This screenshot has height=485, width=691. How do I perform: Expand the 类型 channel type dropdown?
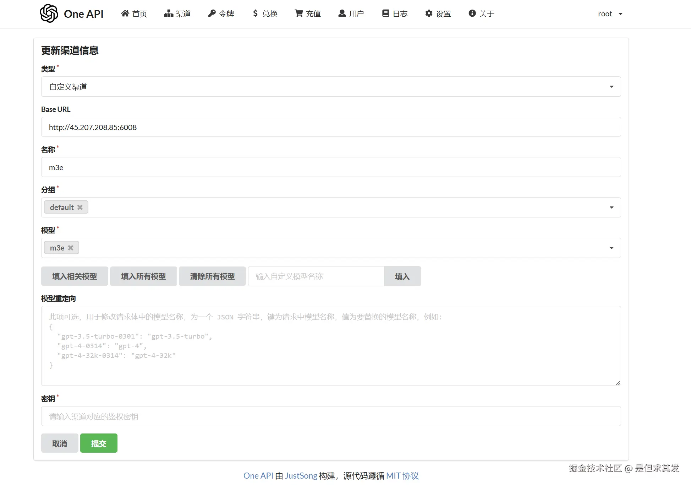click(x=611, y=87)
